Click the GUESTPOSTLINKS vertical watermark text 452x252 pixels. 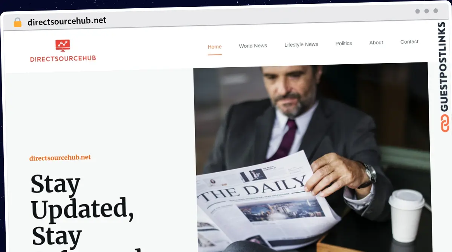445,67
